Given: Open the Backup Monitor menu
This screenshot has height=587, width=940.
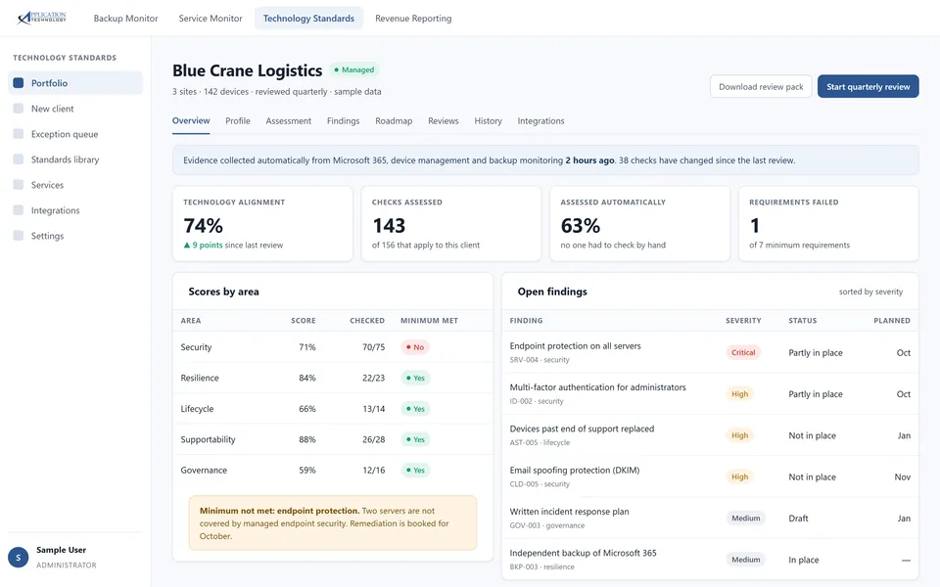Looking at the screenshot, I should coord(126,19).
